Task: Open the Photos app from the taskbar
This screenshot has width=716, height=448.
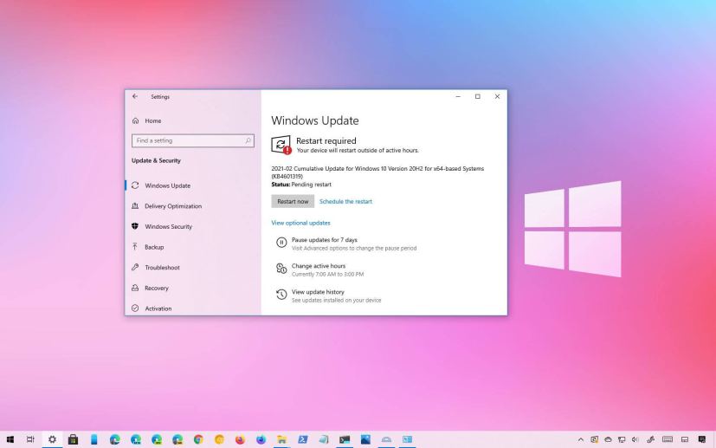Action: point(365,440)
